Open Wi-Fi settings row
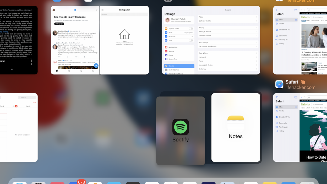327x184 pixels. pyautogui.click(x=179, y=33)
